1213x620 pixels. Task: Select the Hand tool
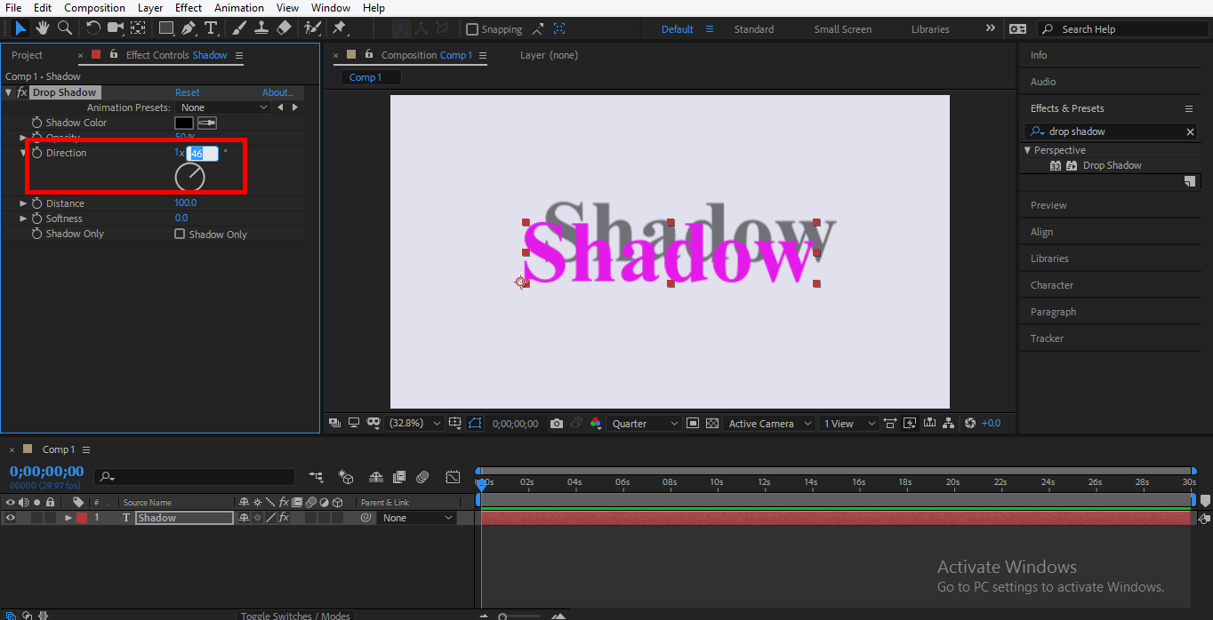pyautogui.click(x=43, y=28)
